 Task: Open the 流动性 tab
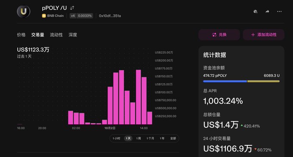click(x=56, y=35)
